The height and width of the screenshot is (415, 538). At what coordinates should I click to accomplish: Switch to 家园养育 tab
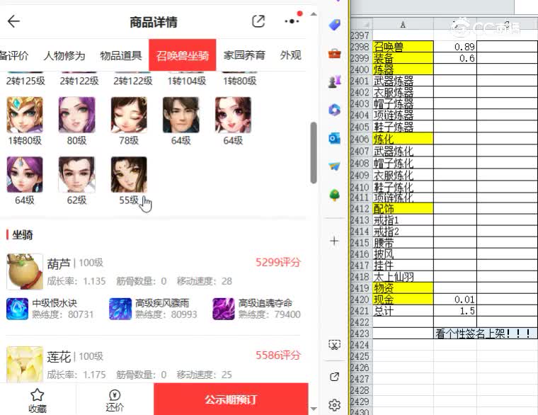coord(244,55)
